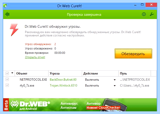Click the Антивирус text in banner
The height and width of the screenshot is (114, 160).
tap(69, 104)
